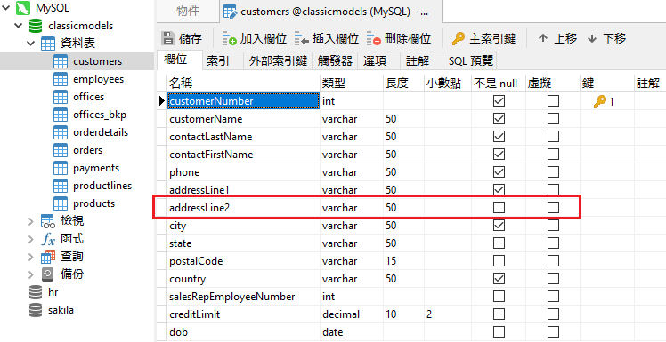Image resolution: width=666 pixels, height=342 pixels.
Task: Click the sakila database icon
Action: tap(36, 310)
